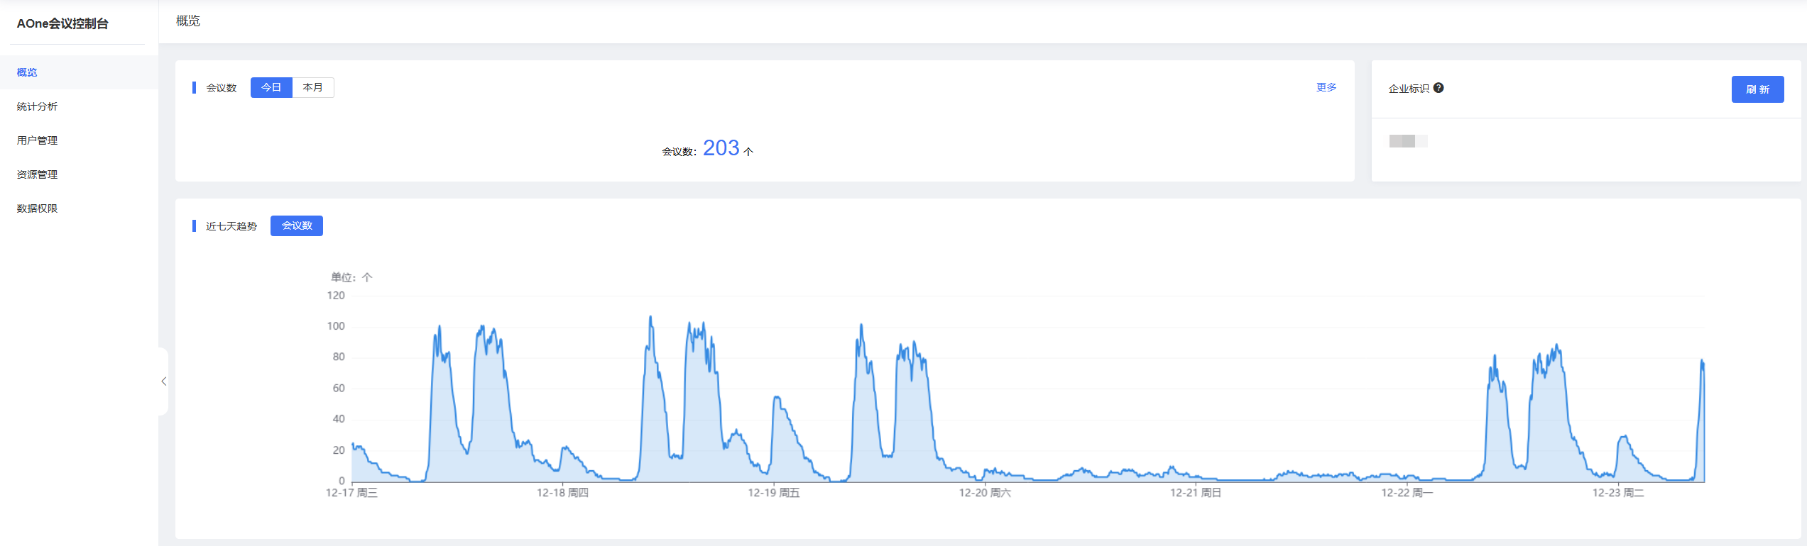Switch meeting count to 本月
The height and width of the screenshot is (546, 1807).
[x=313, y=87]
